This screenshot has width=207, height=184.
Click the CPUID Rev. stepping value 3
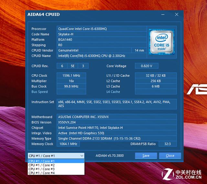[83, 66]
